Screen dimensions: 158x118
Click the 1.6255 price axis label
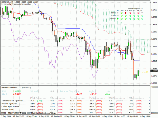coord(154,83)
